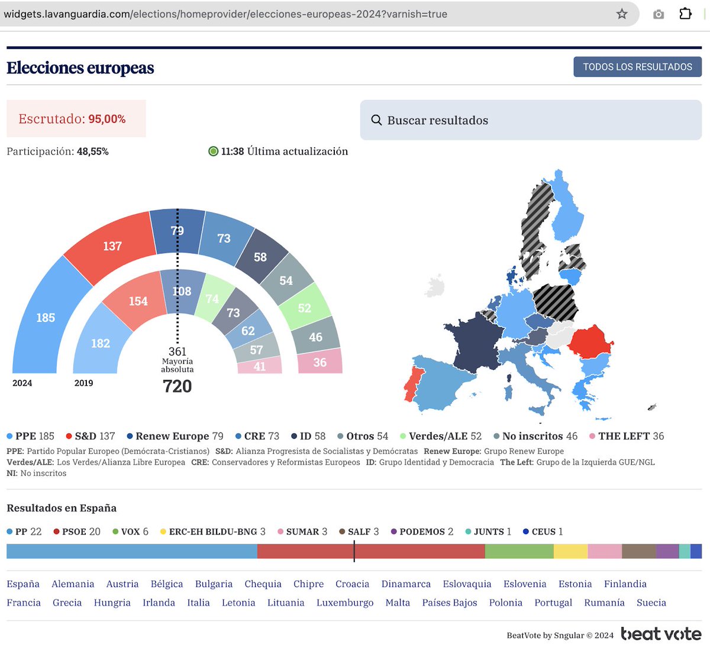
Task: Toggle the PODEMOS legend marker
Action: coord(393,531)
